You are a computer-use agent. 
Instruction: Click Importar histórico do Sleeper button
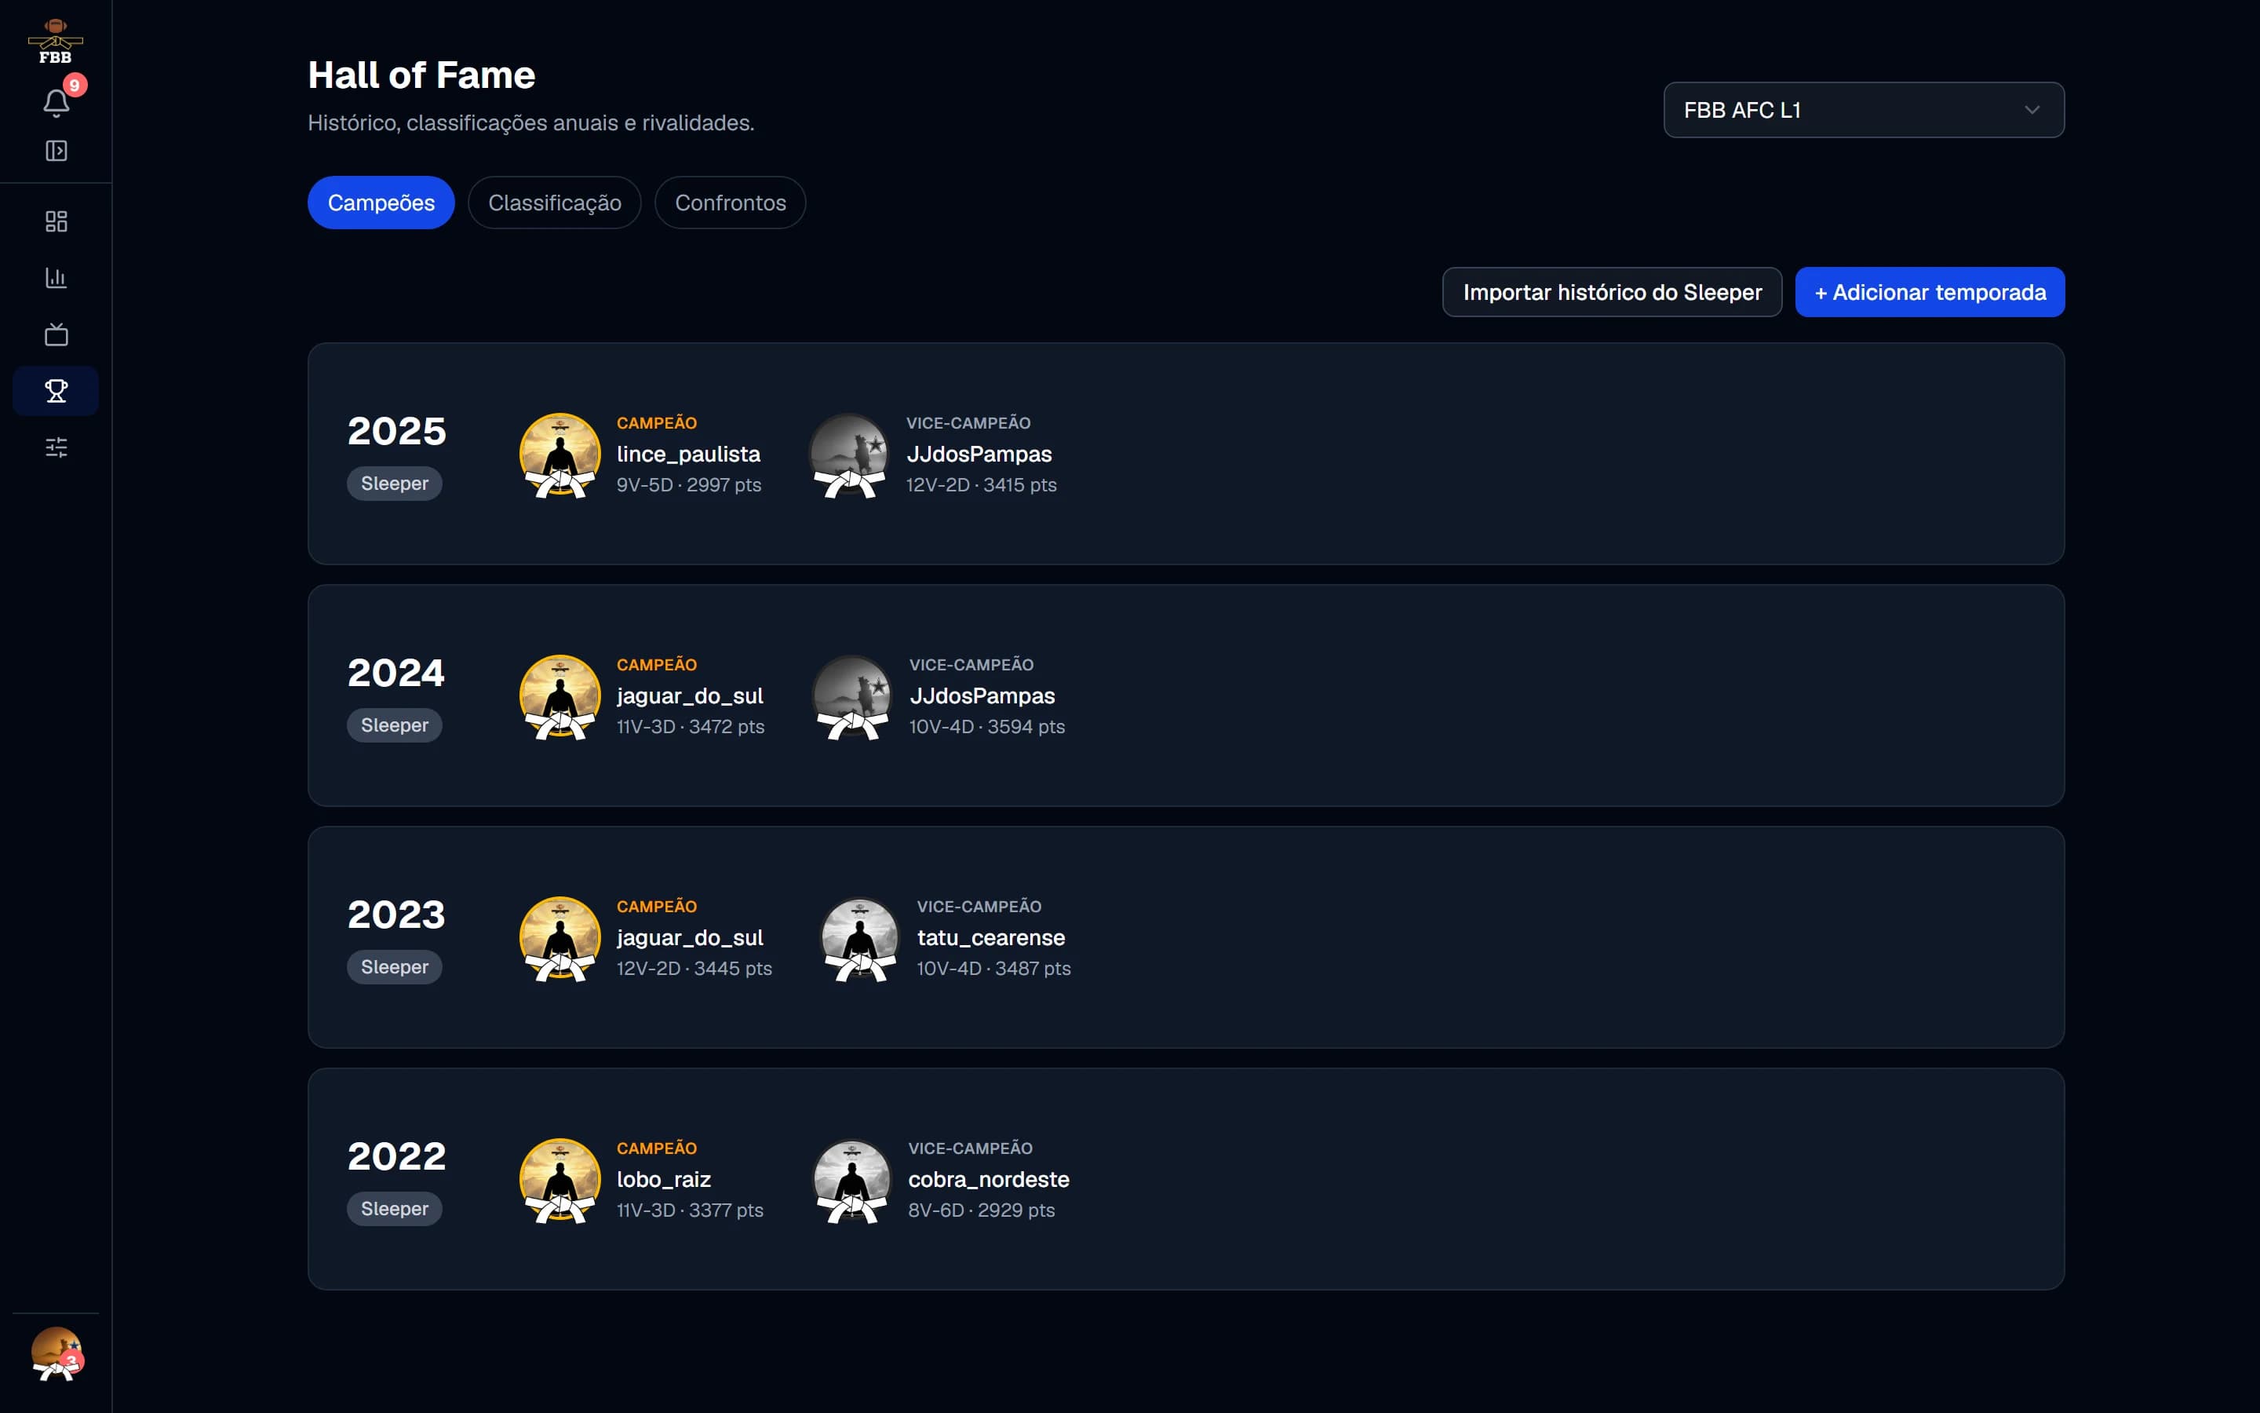1612,293
